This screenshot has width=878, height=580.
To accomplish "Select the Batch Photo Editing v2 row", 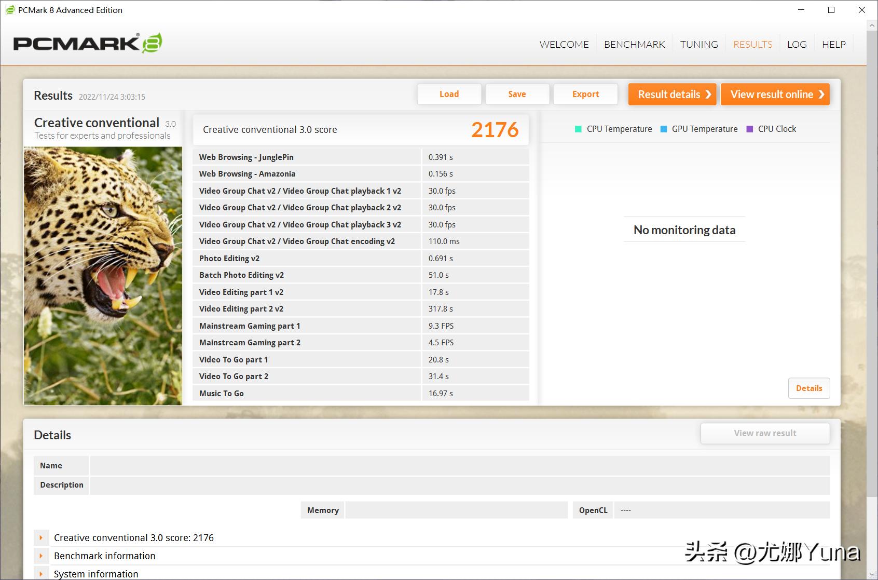I will (x=361, y=275).
